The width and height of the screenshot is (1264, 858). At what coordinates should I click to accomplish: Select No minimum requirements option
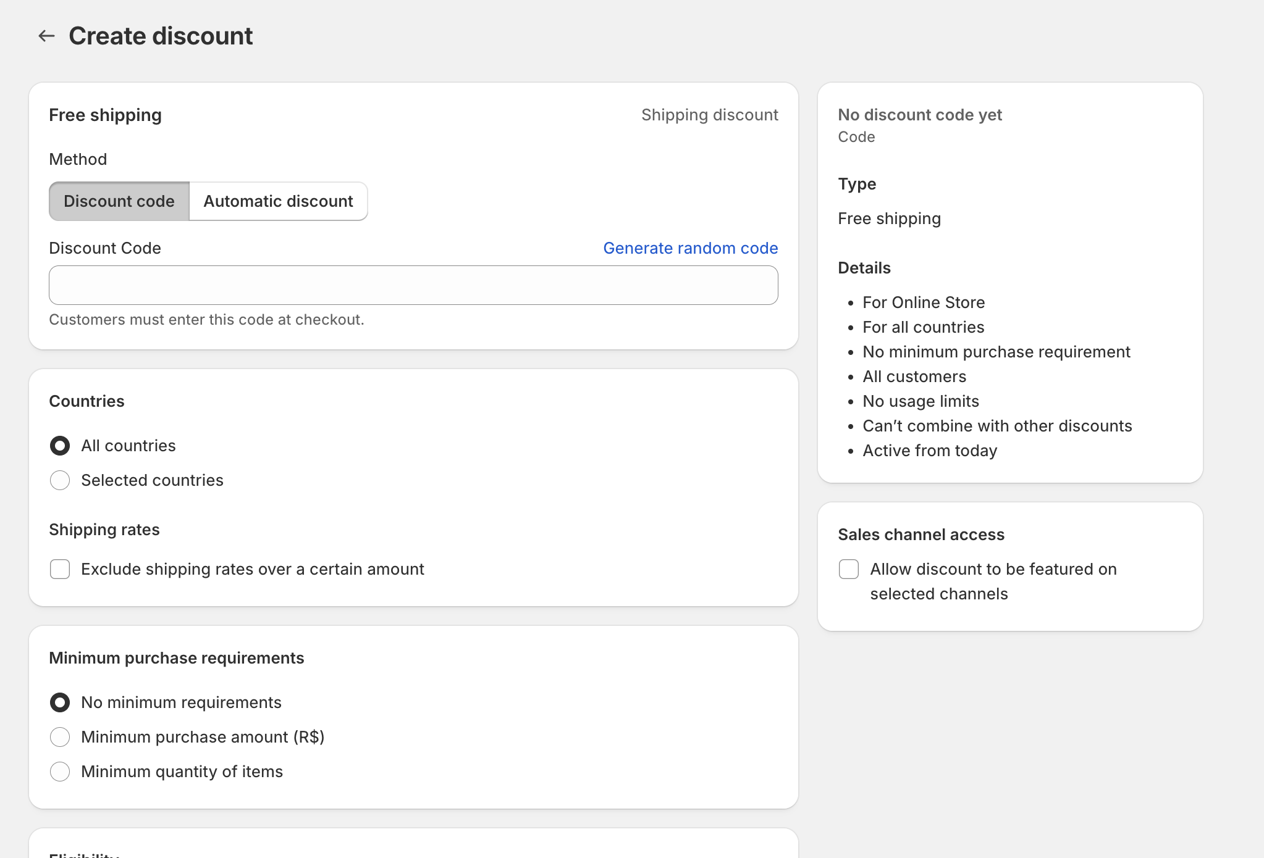click(x=60, y=702)
